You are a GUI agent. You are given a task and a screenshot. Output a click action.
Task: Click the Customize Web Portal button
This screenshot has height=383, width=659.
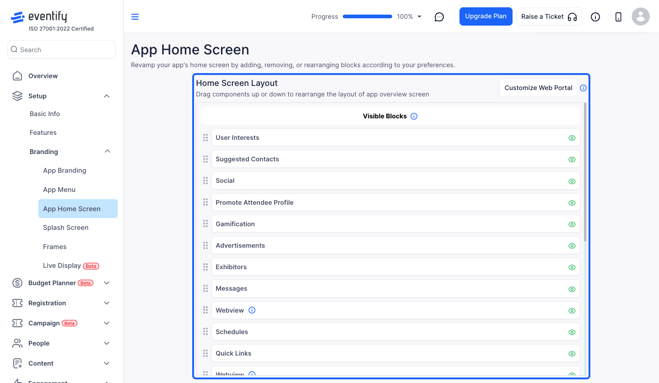pyautogui.click(x=538, y=88)
